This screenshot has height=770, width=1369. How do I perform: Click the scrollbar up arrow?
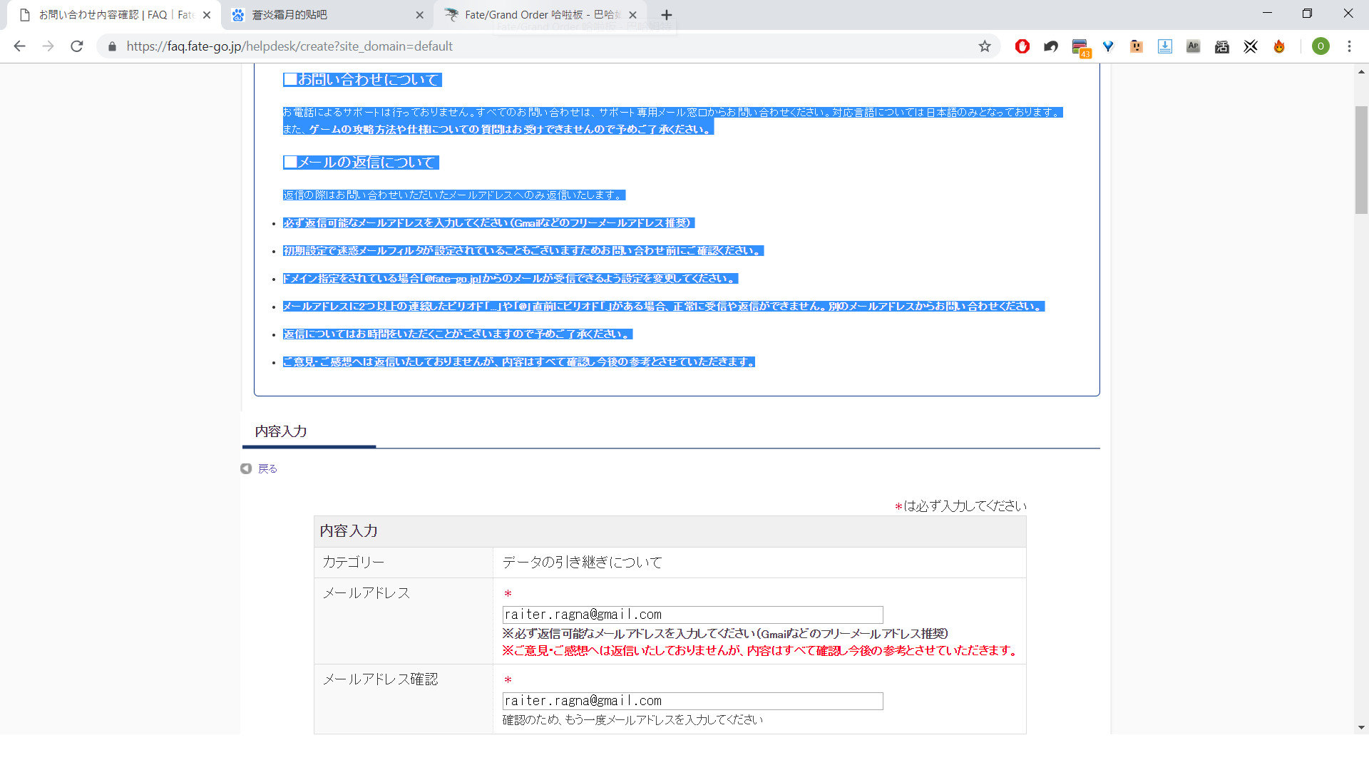pyautogui.click(x=1361, y=71)
